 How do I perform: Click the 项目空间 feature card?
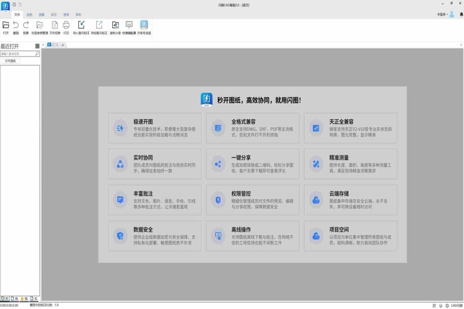(x=350, y=236)
